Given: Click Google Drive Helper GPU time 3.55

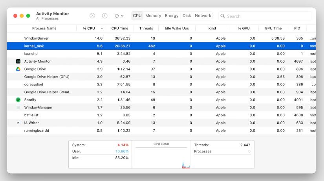Looking at the screenshot, I should coord(281,77).
